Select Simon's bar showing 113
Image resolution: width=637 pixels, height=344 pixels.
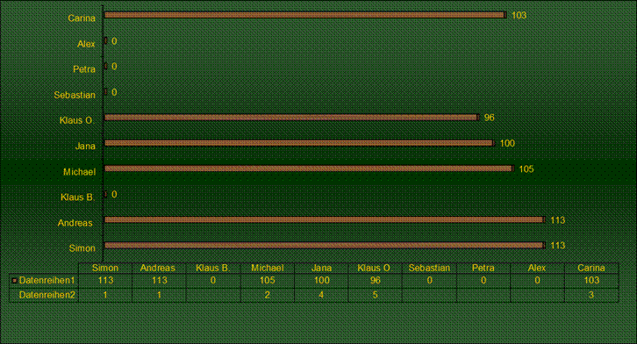coord(325,246)
